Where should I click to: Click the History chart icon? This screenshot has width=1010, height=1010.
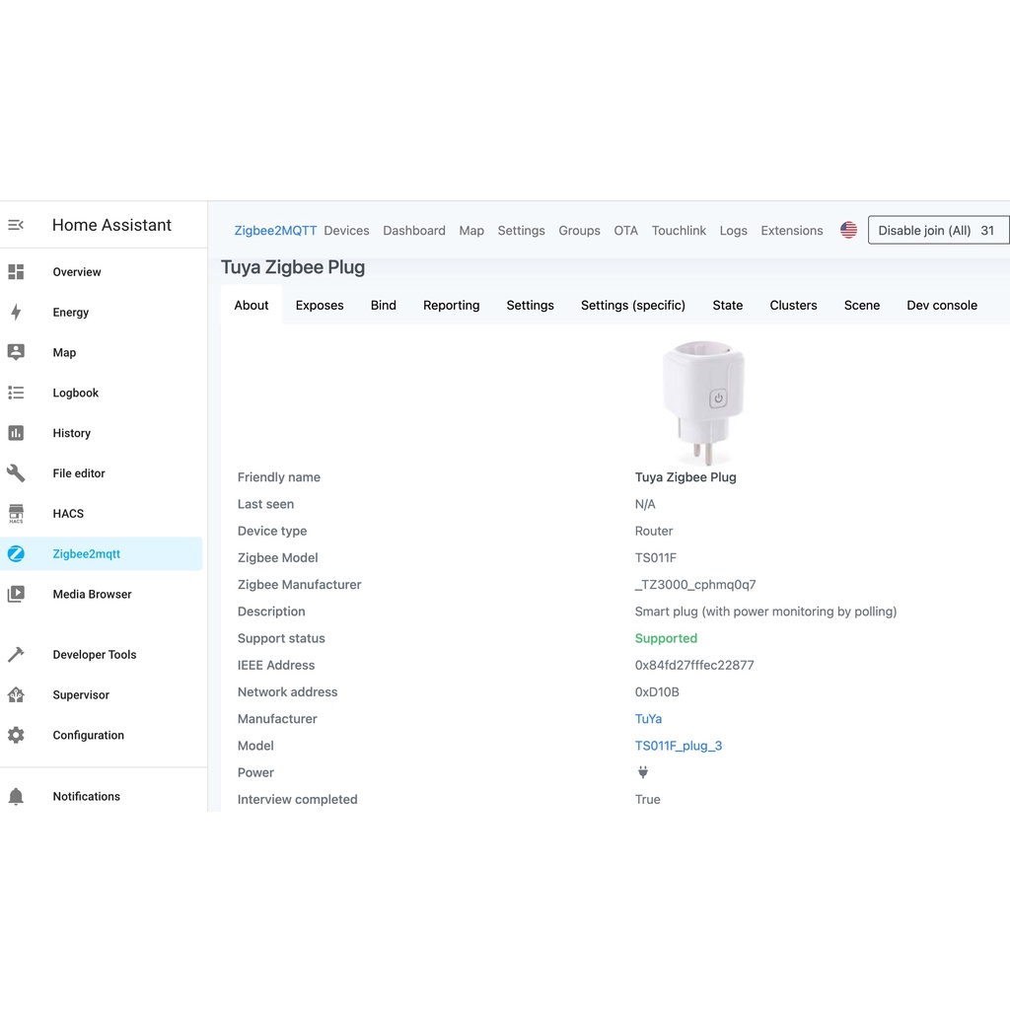pos(16,433)
